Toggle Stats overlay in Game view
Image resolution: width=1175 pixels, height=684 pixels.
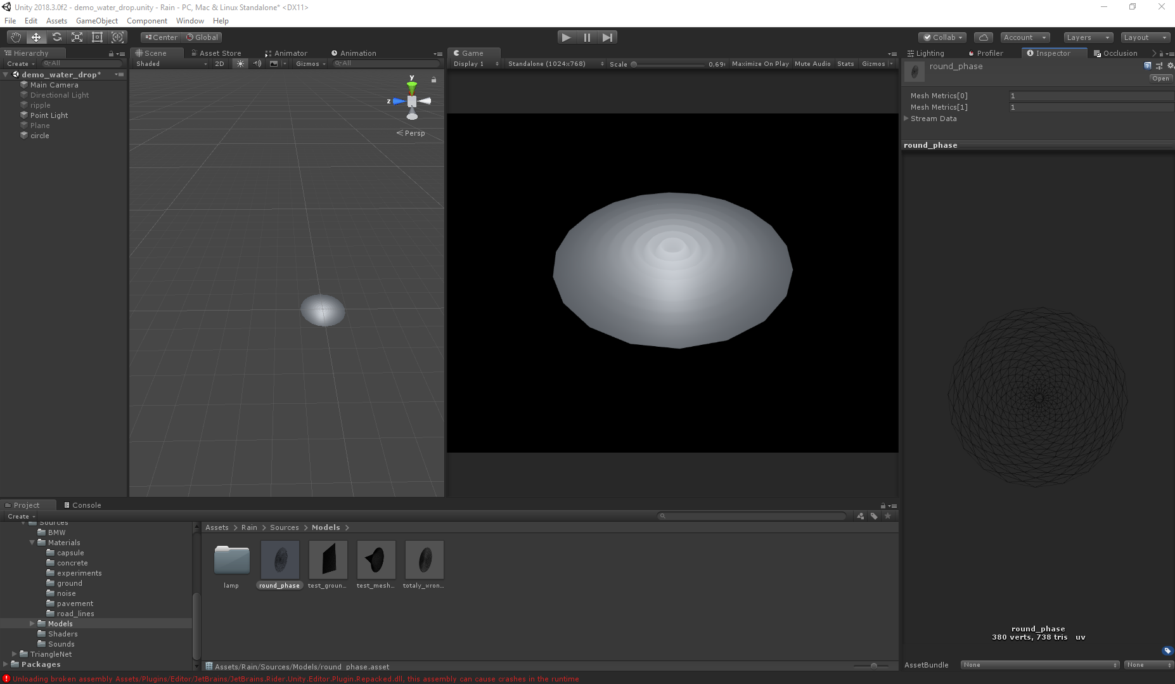845,63
